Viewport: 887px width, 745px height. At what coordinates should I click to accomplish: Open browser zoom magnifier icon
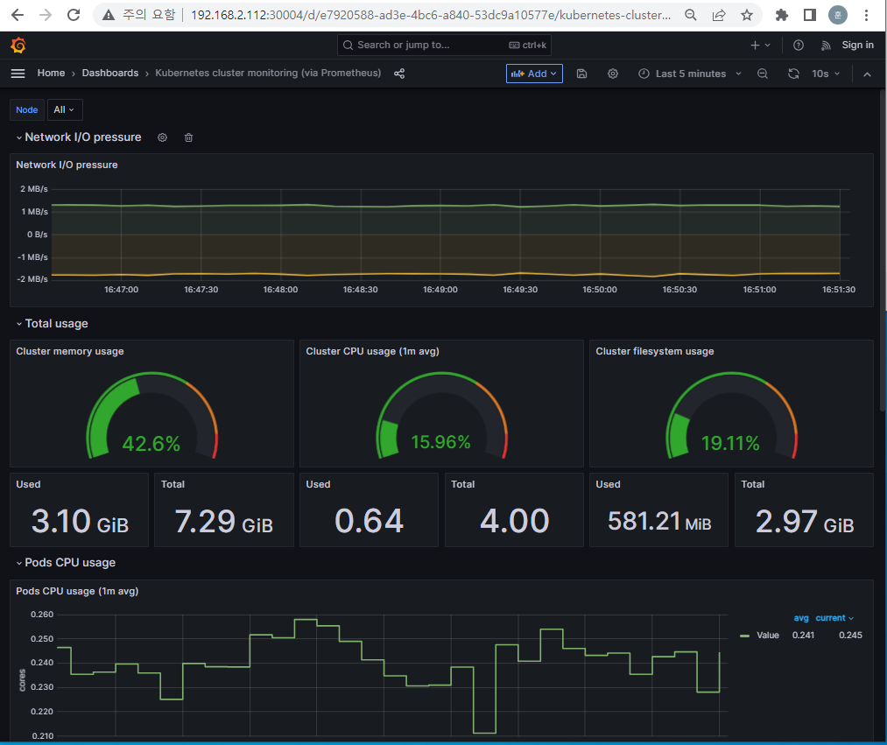click(x=690, y=15)
